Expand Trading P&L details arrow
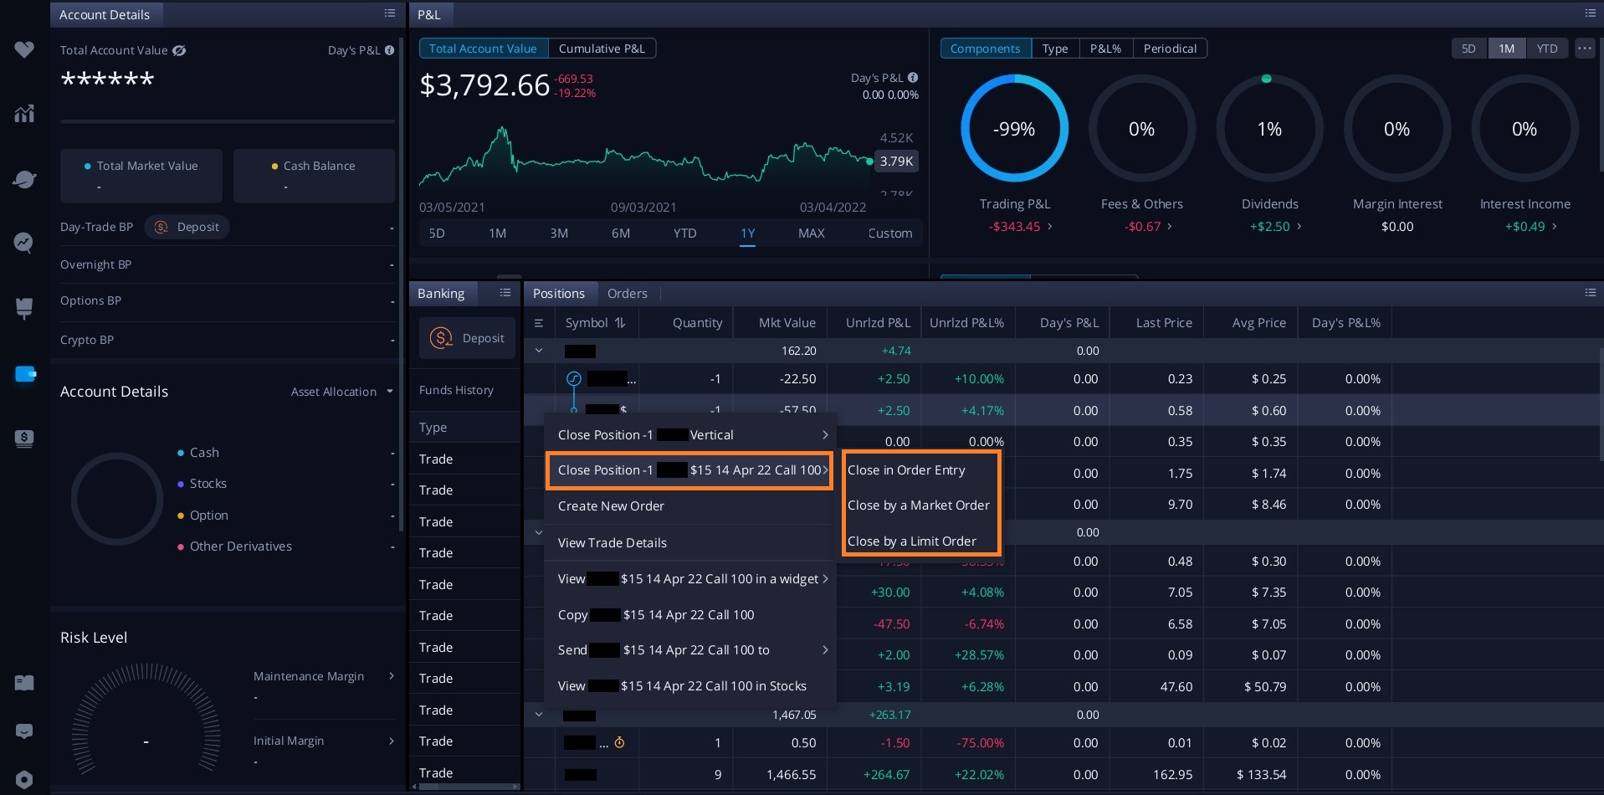 (x=1050, y=226)
